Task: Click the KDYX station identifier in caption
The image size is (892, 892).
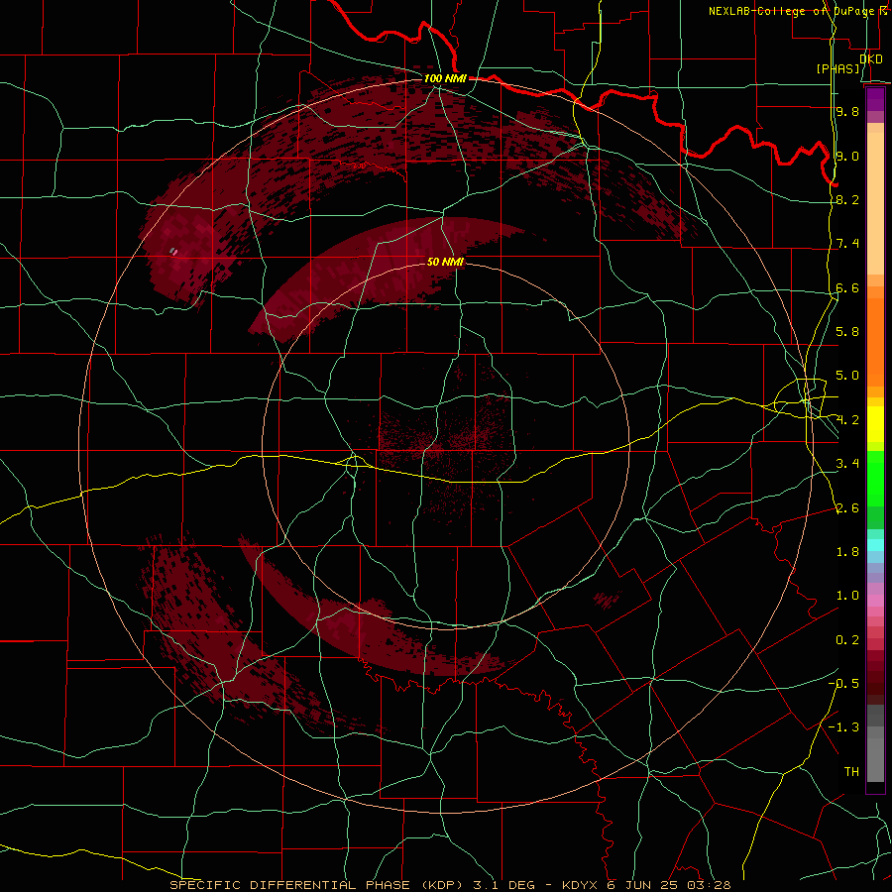Action: click(x=579, y=885)
